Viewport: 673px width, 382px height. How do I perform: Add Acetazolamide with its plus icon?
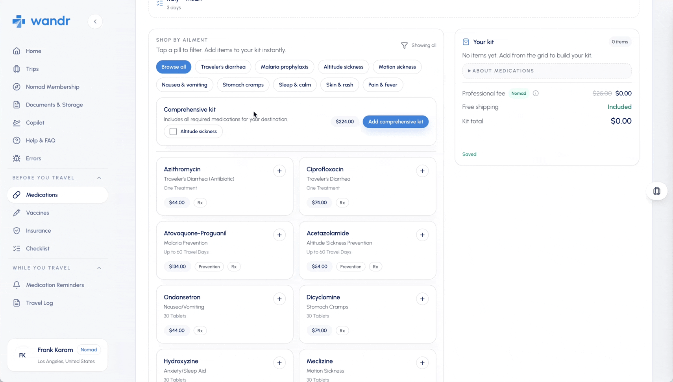click(422, 235)
